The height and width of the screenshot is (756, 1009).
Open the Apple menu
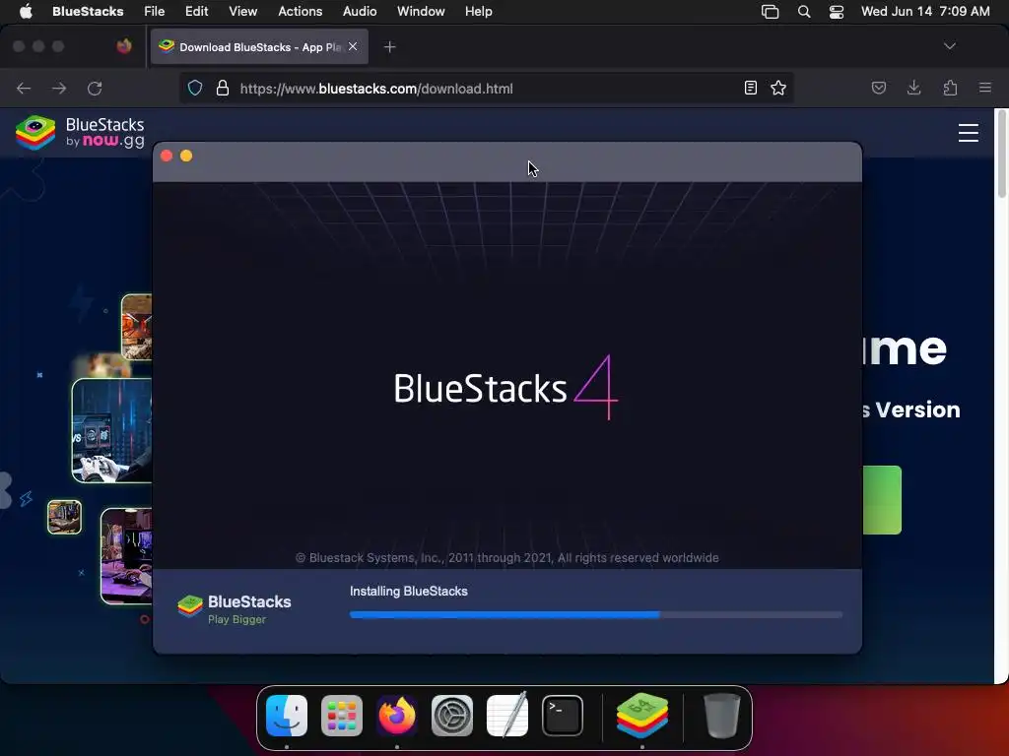tap(26, 11)
